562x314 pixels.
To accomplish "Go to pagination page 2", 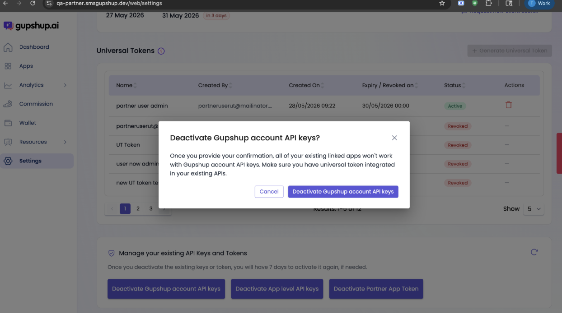I will click(x=138, y=209).
